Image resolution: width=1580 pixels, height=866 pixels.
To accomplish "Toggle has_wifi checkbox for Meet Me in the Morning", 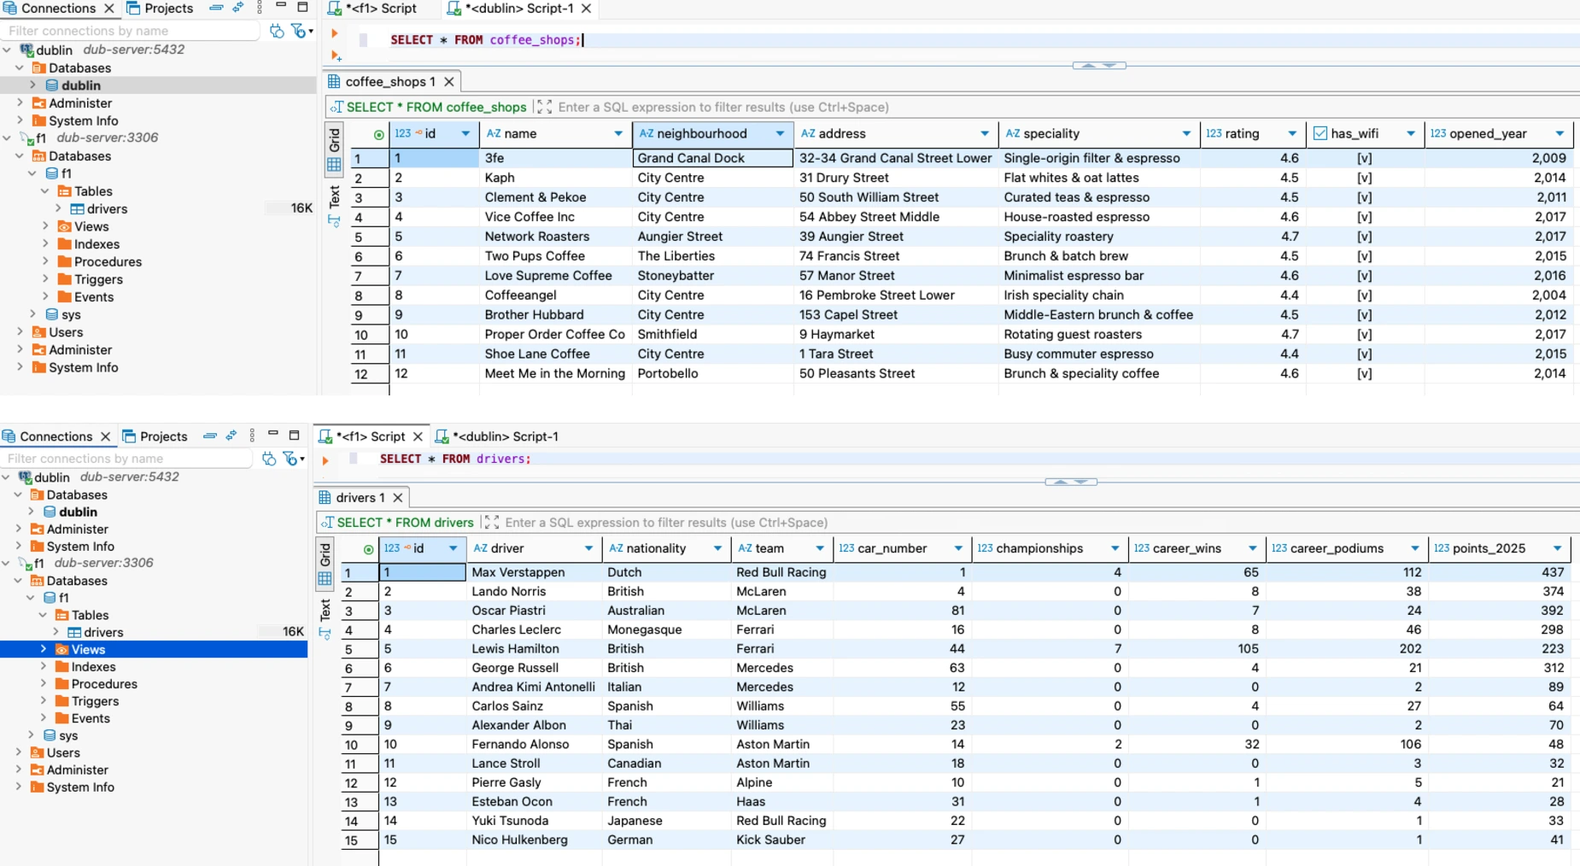I will pos(1364,373).
